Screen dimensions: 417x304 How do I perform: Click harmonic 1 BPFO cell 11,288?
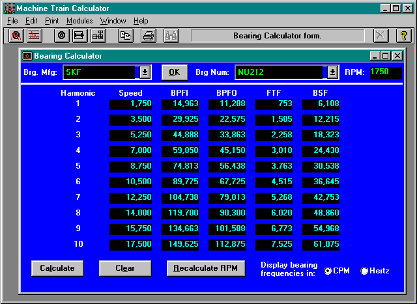[x=227, y=104]
